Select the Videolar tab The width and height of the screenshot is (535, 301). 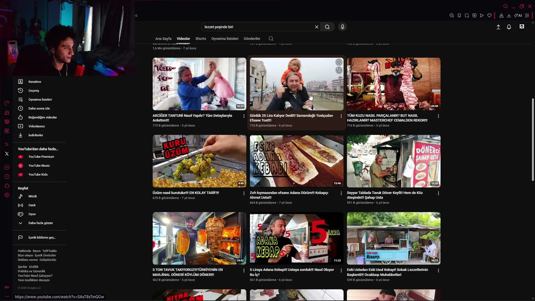pos(183,38)
